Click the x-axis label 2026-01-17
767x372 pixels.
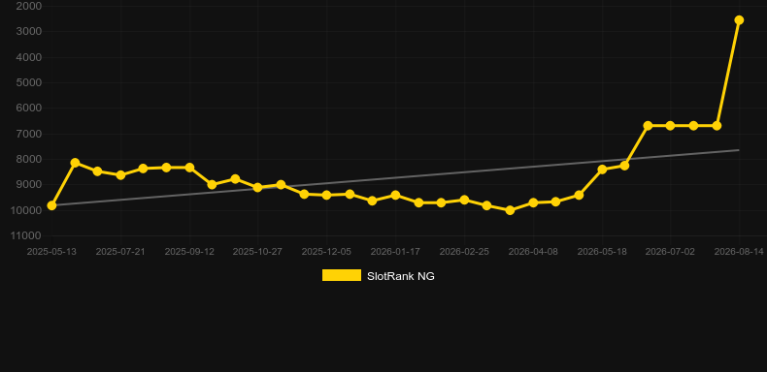click(x=395, y=252)
